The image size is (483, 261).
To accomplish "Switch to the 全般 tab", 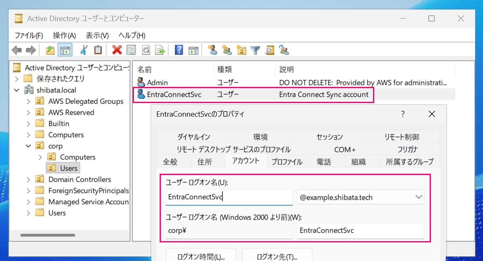I will tap(170, 161).
